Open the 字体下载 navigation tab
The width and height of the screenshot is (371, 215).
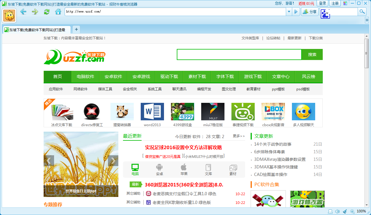[x=225, y=77]
